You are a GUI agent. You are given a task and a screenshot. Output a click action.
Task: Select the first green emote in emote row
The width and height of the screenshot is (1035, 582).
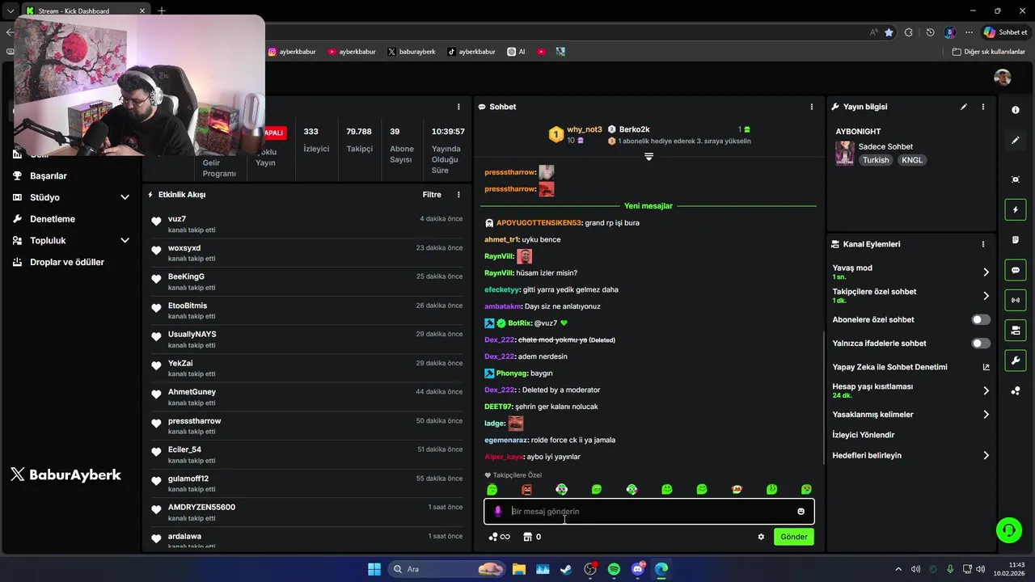(492, 490)
